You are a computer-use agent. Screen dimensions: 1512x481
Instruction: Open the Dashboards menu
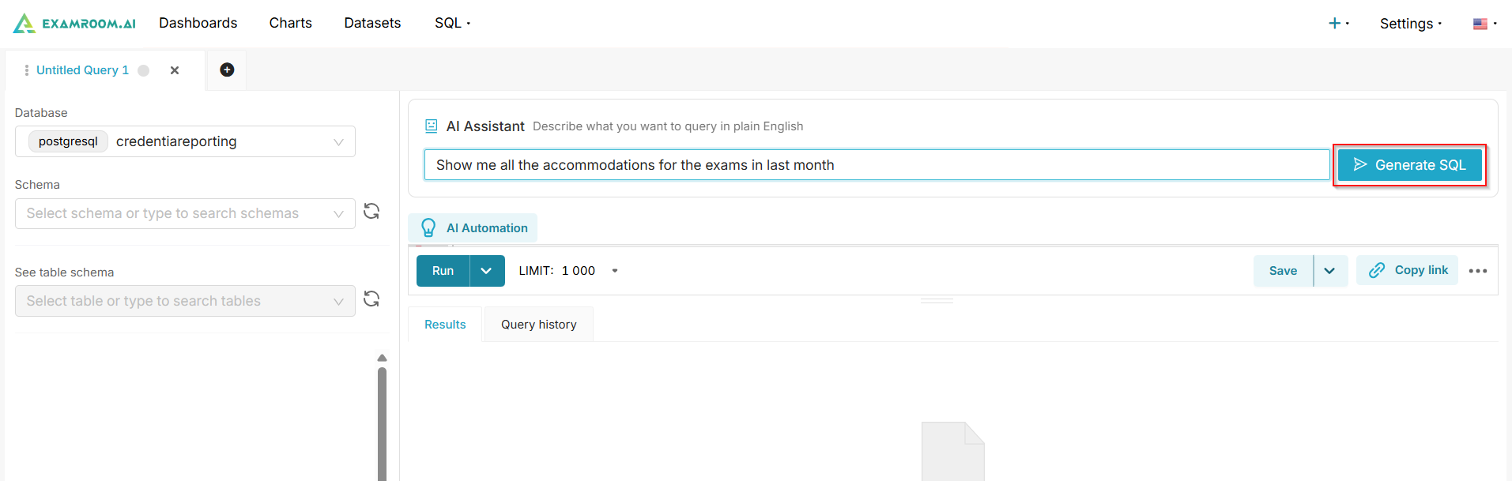[x=198, y=23]
